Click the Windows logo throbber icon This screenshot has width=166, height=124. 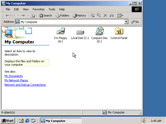click(137, 9)
